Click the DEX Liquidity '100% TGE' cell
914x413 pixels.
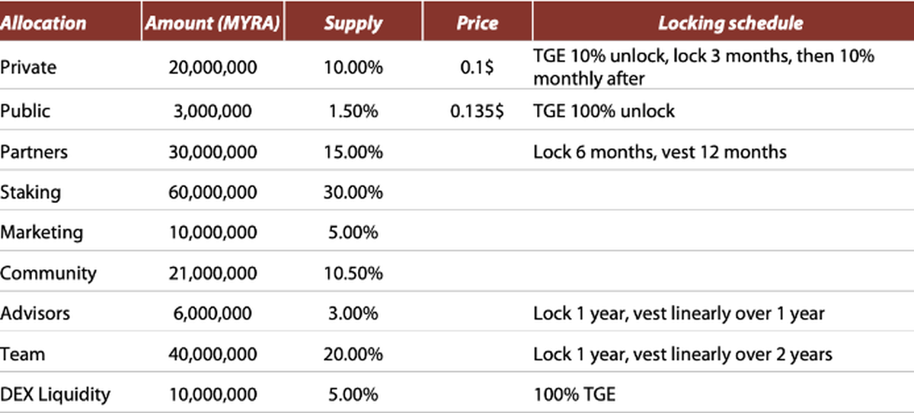point(576,394)
